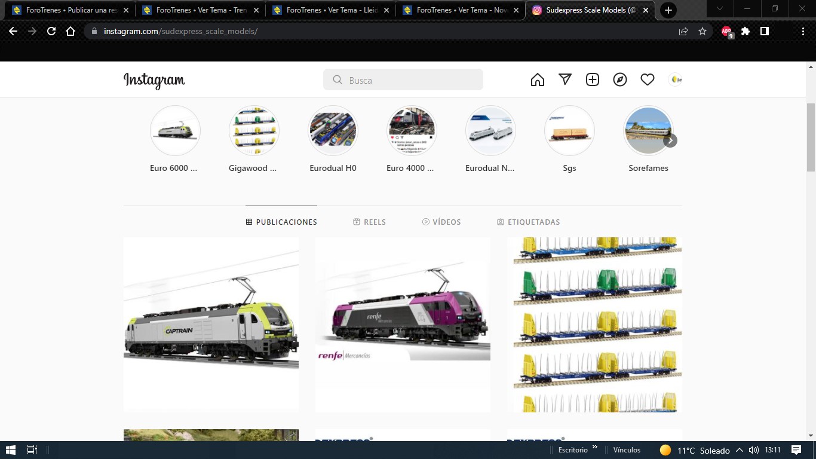The image size is (816, 459).
Task: Open Euro 6000 story highlight
Action: (175, 131)
